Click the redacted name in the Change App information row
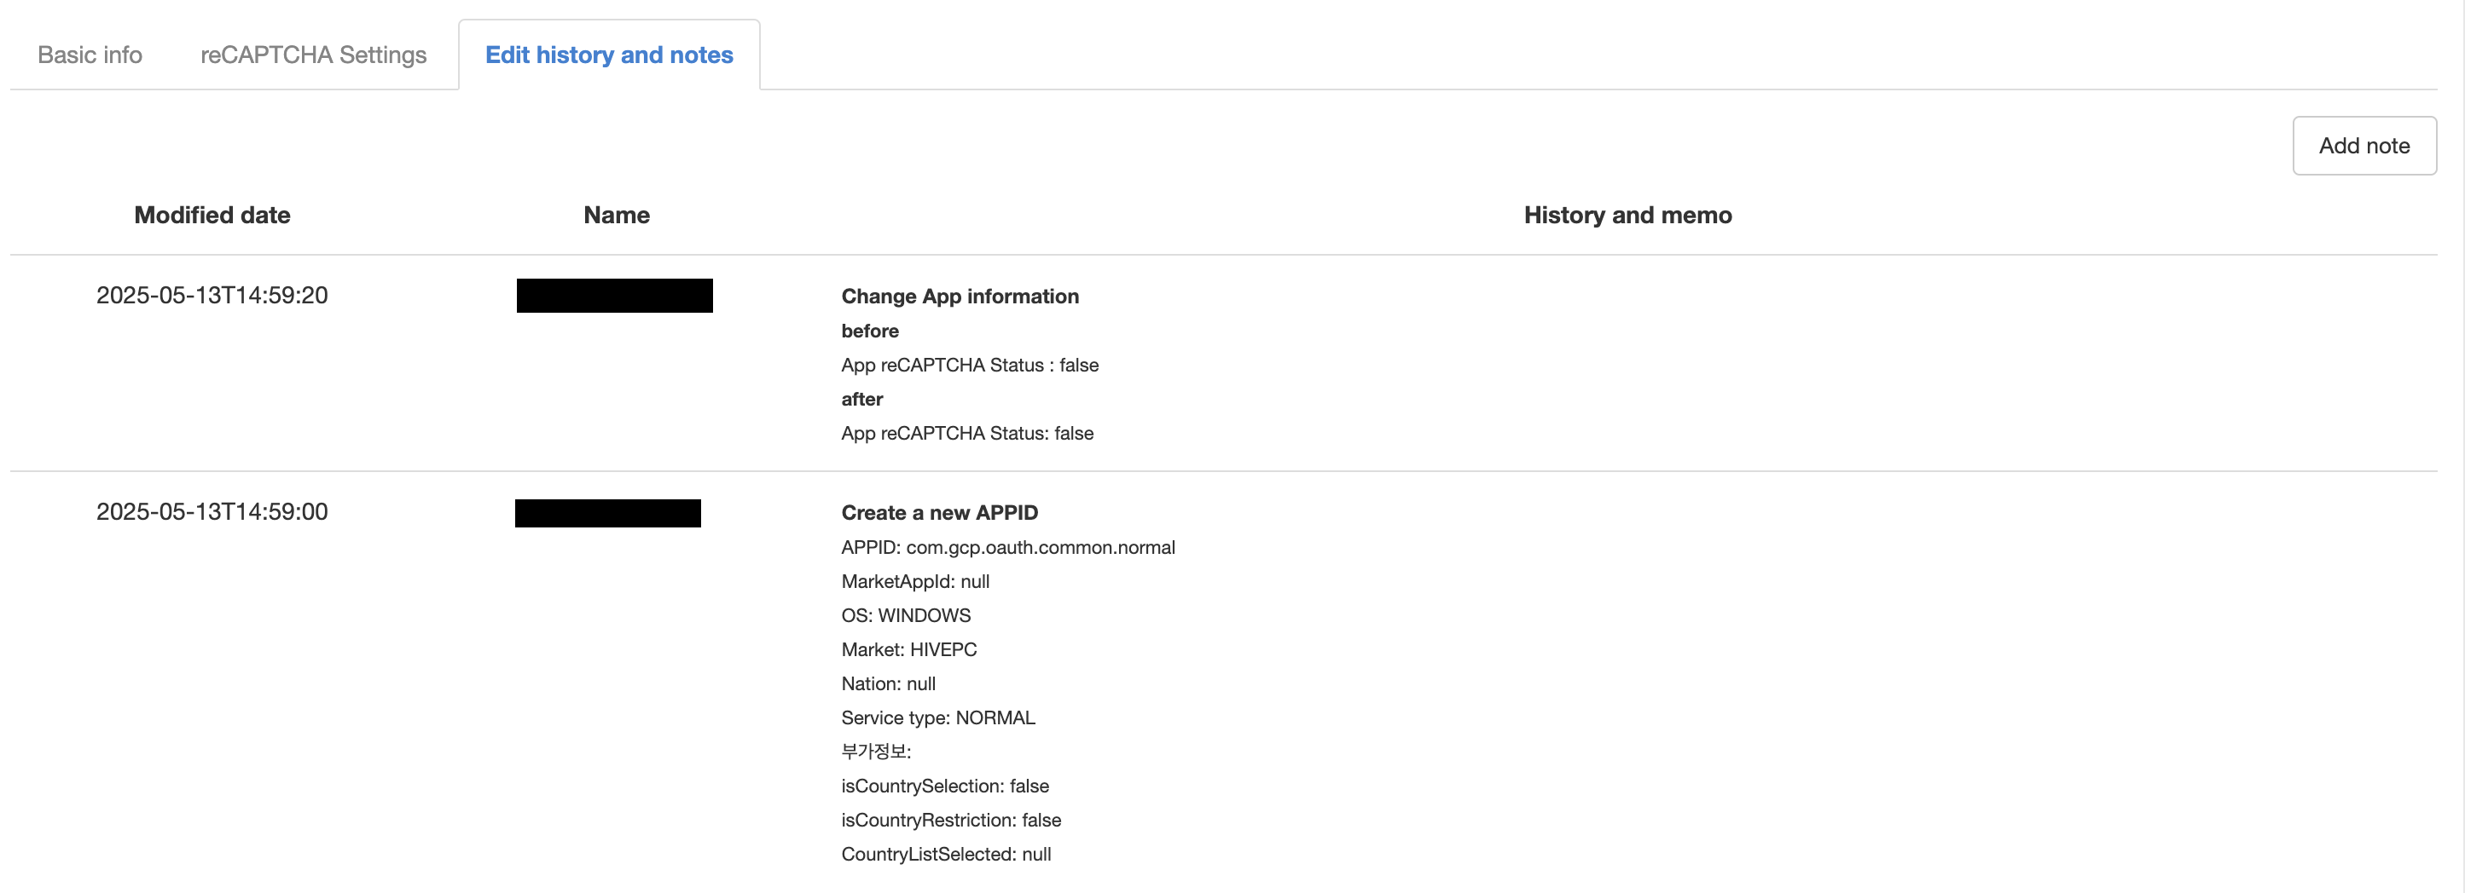2465x893 pixels. 614,296
